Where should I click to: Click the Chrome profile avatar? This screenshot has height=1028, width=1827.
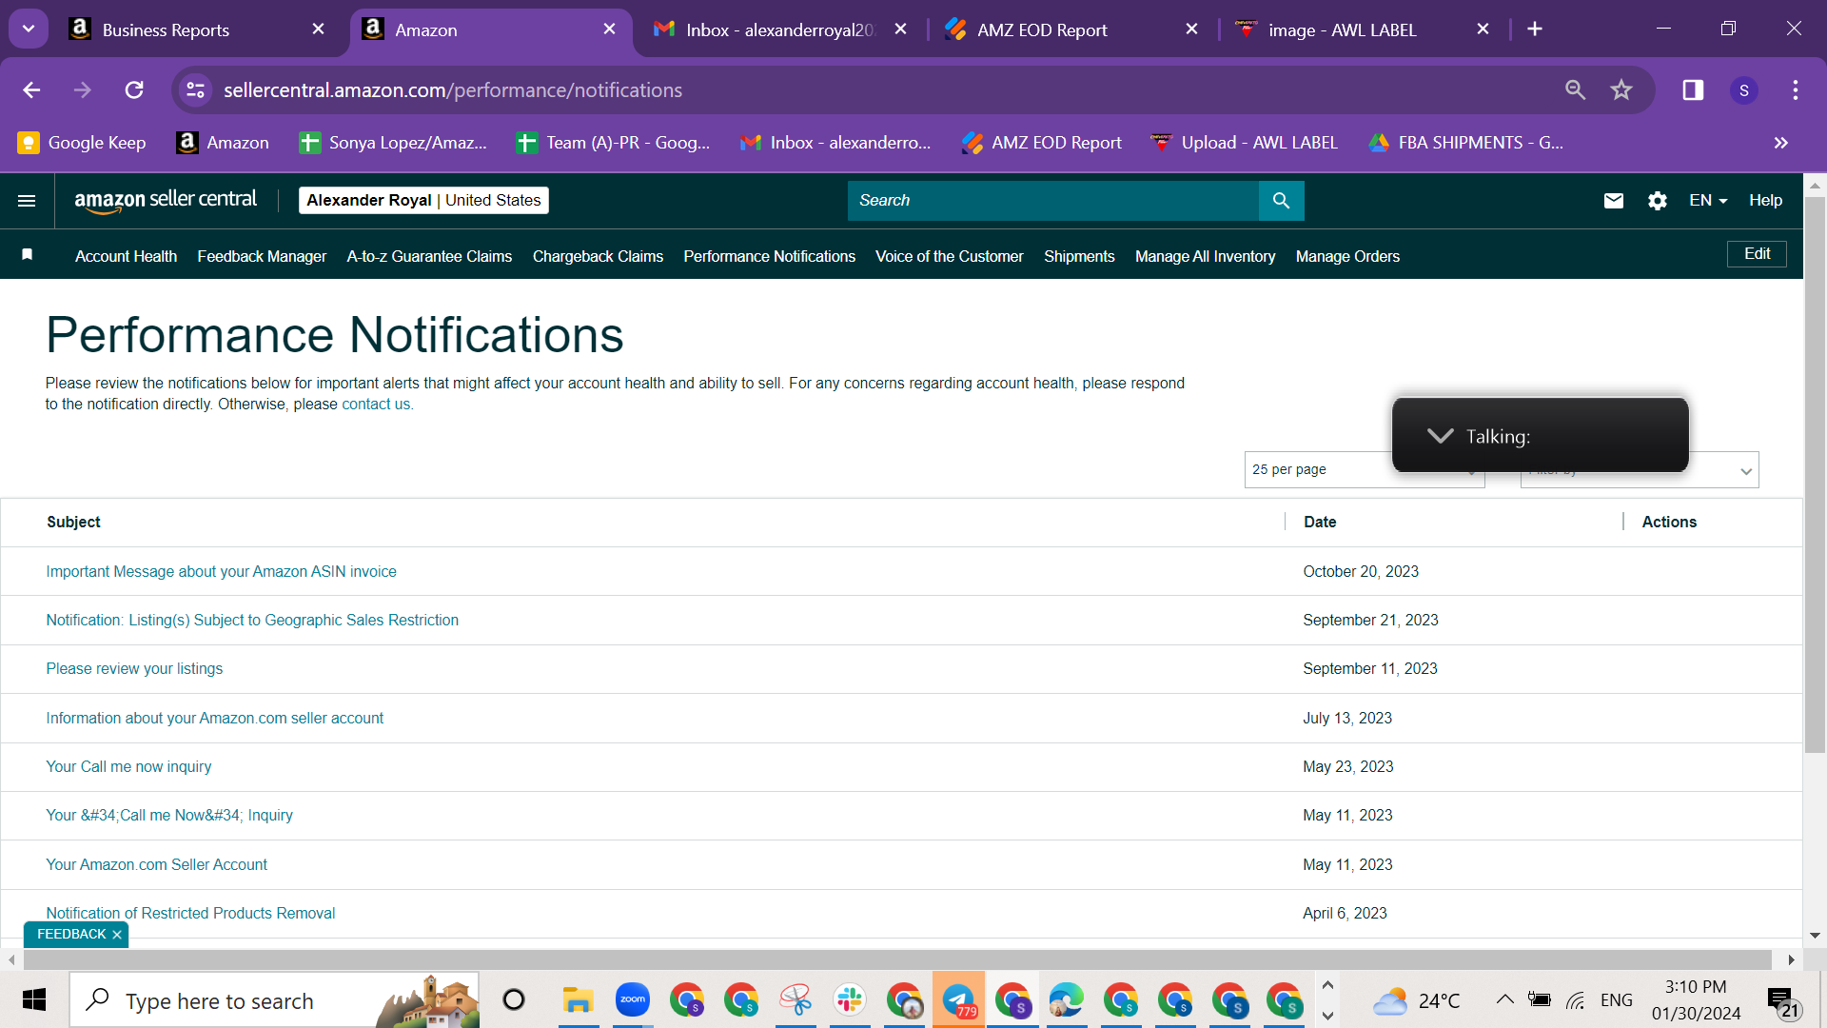tap(1743, 90)
